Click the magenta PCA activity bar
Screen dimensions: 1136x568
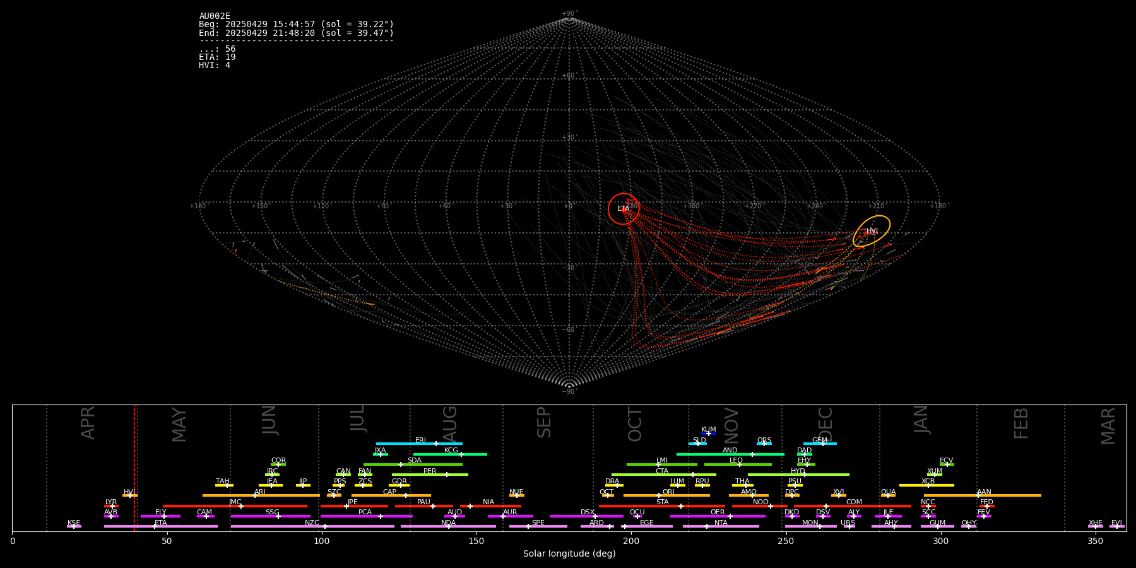pyautogui.click(x=366, y=516)
